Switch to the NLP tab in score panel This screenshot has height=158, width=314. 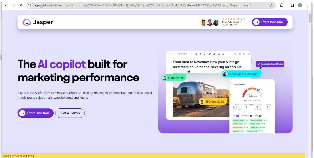257,115
